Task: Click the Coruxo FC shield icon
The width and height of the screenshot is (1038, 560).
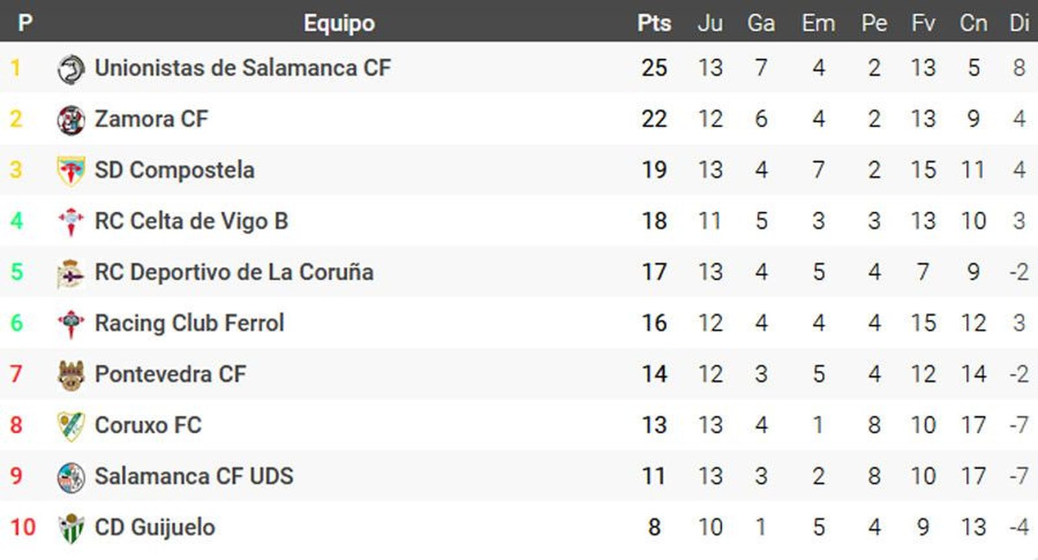Action: [x=71, y=426]
